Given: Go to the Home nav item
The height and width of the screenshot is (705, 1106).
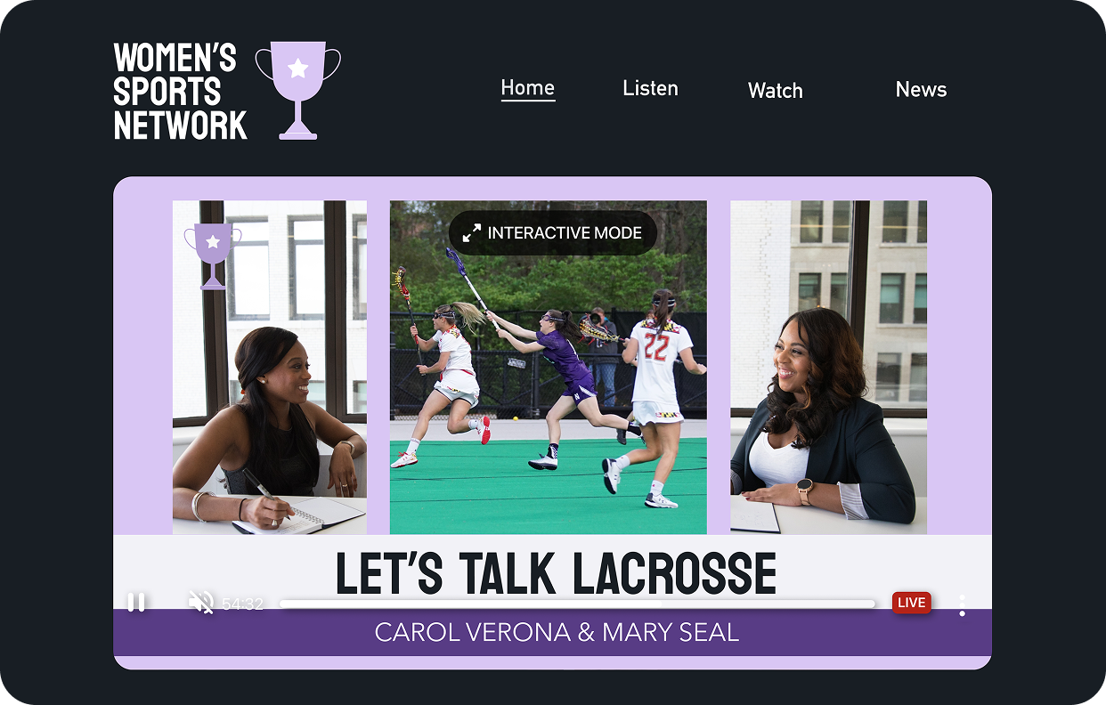Looking at the screenshot, I should click(528, 88).
